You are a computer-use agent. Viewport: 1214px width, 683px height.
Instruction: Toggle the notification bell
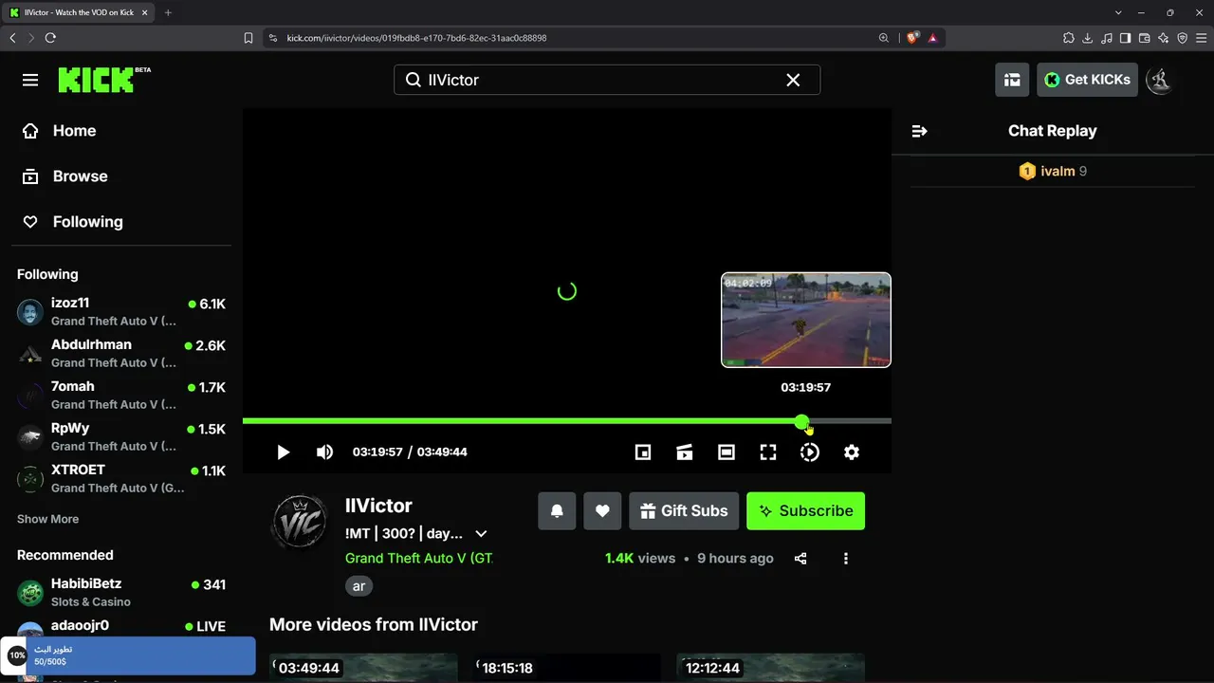pyautogui.click(x=557, y=510)
